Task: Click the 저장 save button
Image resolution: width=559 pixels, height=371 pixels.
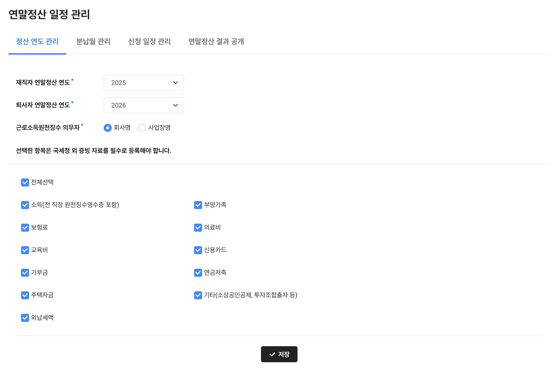Action: 279,354
